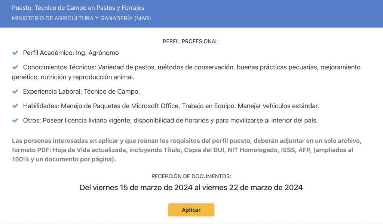Click 'Las personas interesadas en aplicar' text

65,140
